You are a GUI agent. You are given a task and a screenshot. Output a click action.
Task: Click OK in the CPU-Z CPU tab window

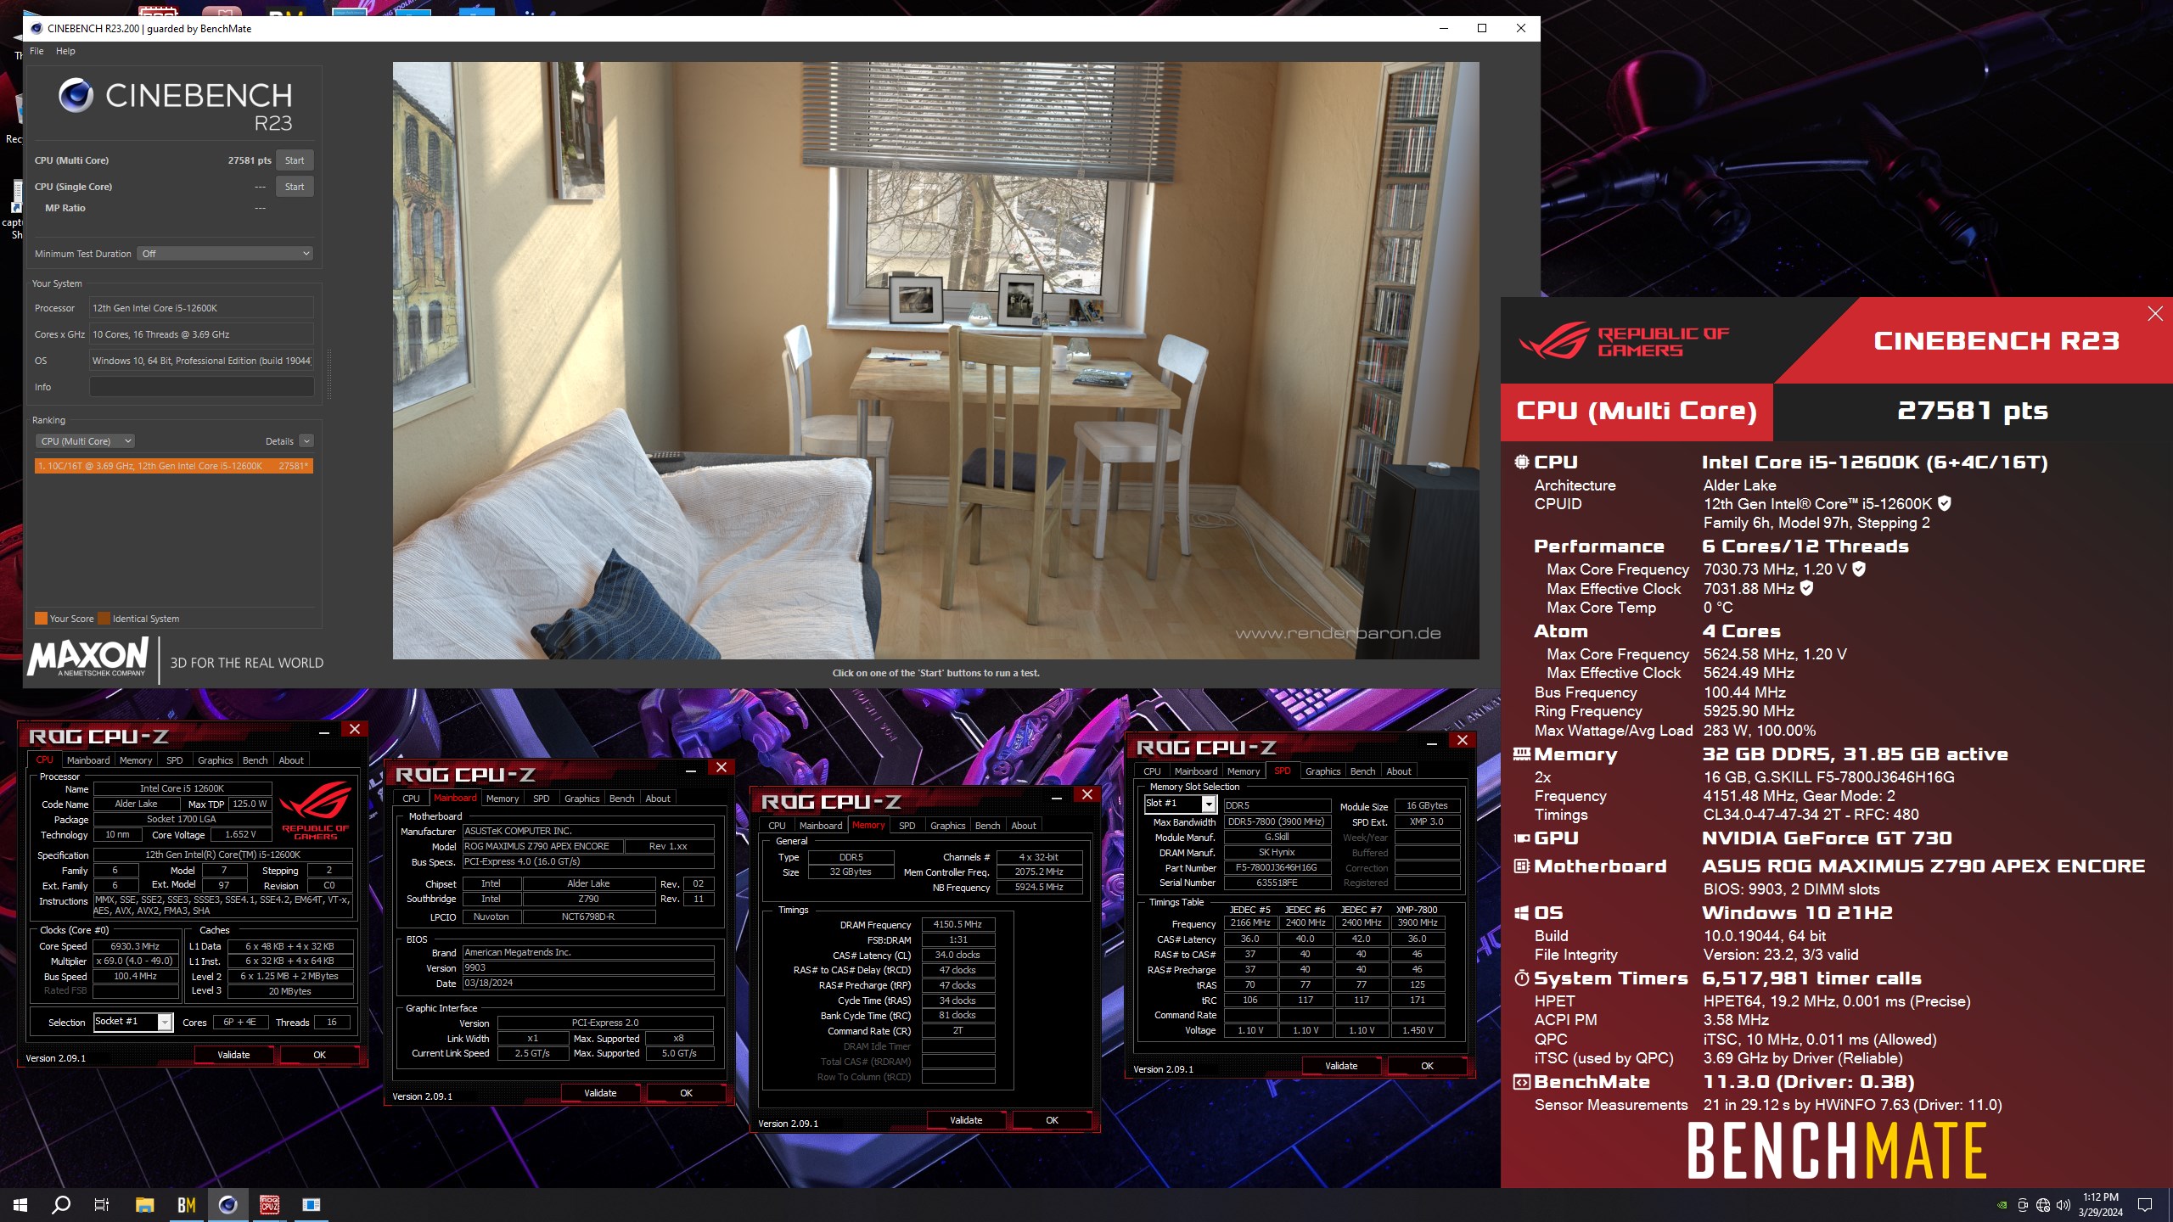319,1055
